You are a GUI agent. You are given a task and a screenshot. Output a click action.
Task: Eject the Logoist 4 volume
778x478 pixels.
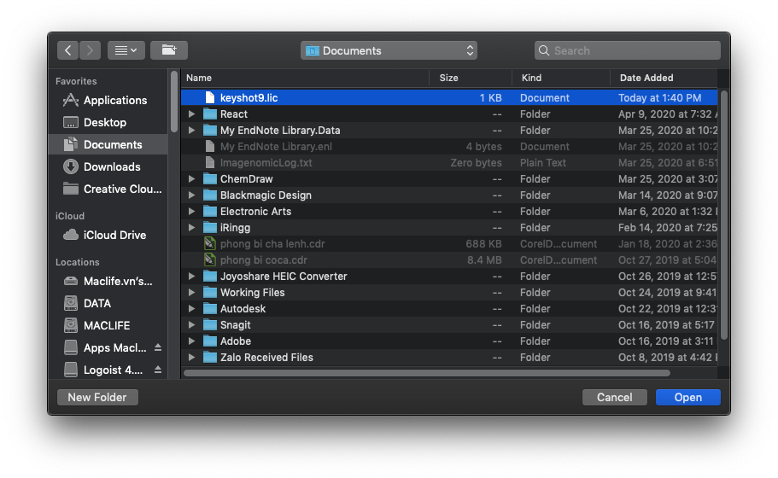click(157, 370)
